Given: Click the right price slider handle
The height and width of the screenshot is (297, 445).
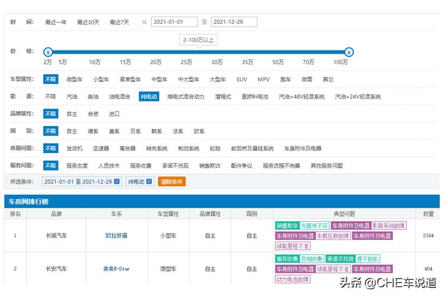Looking at the screenshot, I should pyautogui.click(x=349, y=52).
